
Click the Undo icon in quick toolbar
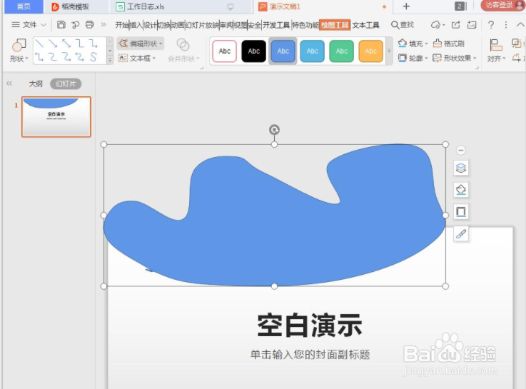(76, 24)
